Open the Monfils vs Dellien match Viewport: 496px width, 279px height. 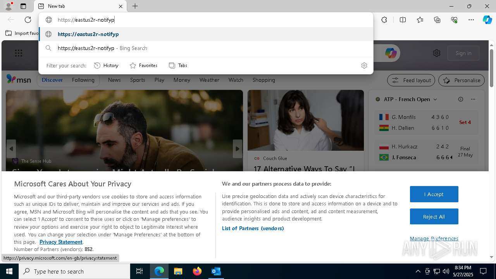point(426,122)
